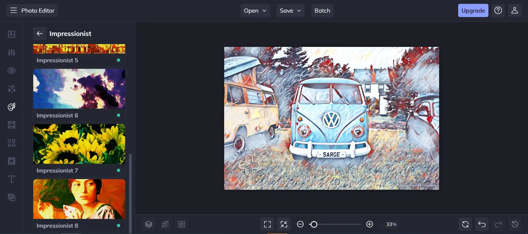Click the VW van canvas image
Screen dimensions: 528x234
pyautogui.click(x=331, y=118)
